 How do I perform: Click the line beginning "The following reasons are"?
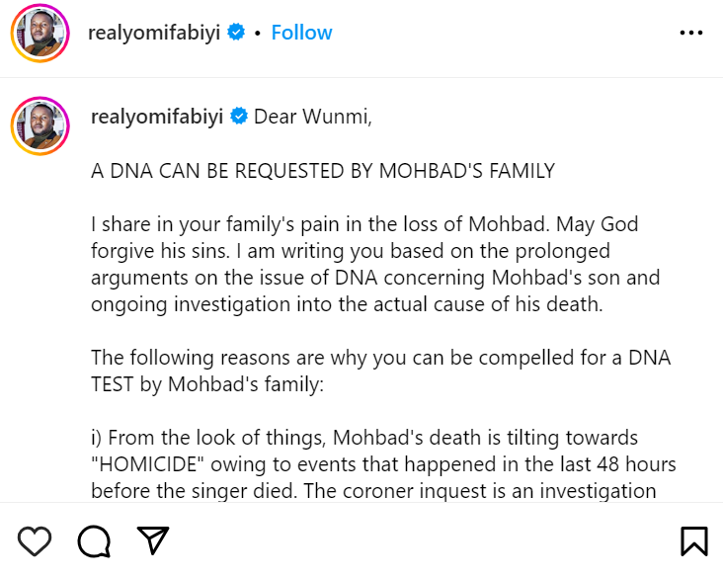(x=380, y=358)
